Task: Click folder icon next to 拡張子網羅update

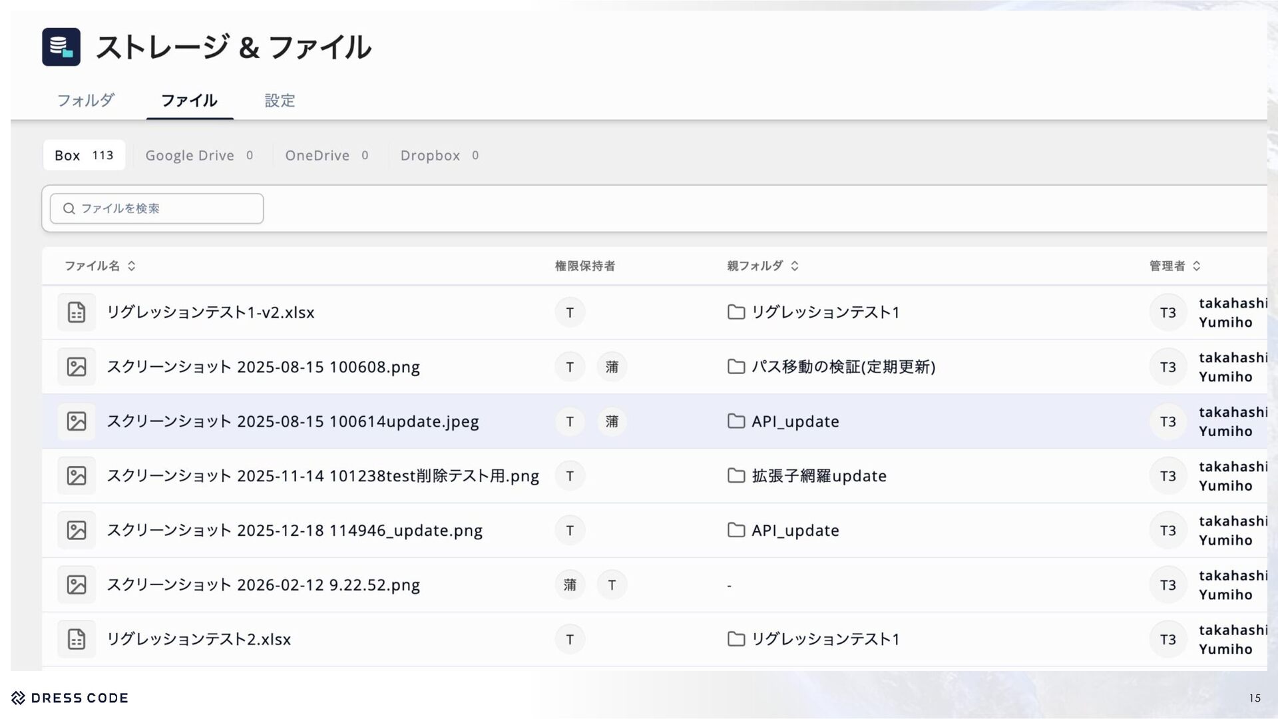Action: pos(736,476)
